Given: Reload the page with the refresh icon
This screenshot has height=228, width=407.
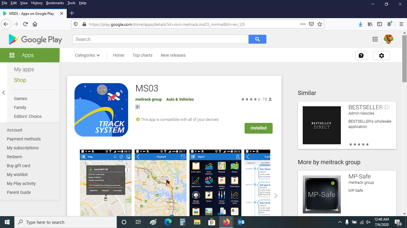Looking at the screenshot, I should [26, 24].
